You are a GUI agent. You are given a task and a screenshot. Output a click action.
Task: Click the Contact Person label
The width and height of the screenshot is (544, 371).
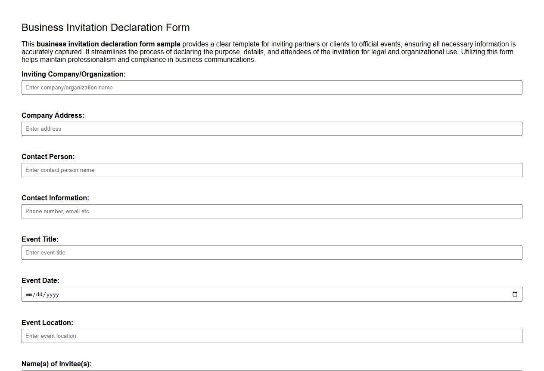click(x=48, y=156)
